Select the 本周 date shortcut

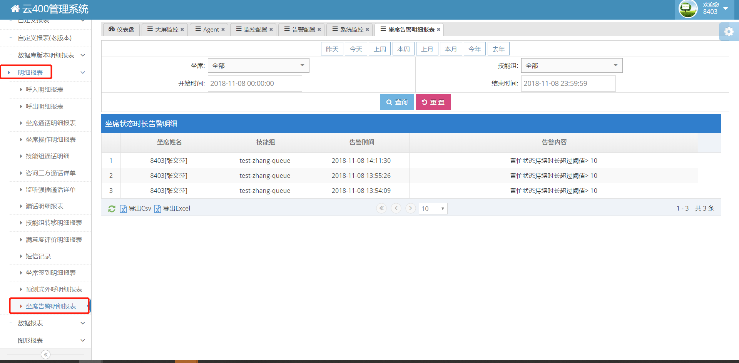coord(404,49)
